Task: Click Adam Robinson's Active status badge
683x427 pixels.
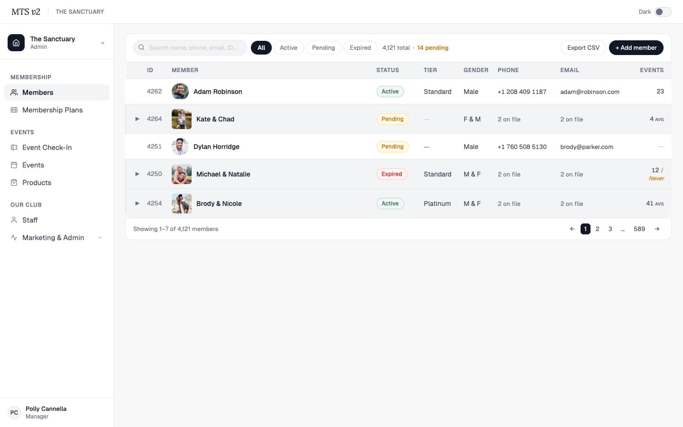Action: (390, 92)
